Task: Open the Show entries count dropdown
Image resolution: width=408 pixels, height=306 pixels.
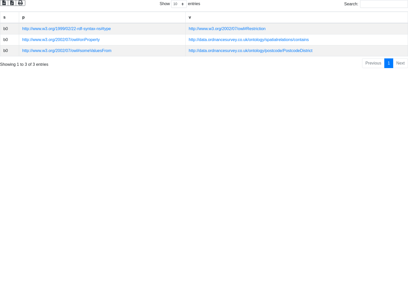Action: pyautogui.click(x=179, y=4)
